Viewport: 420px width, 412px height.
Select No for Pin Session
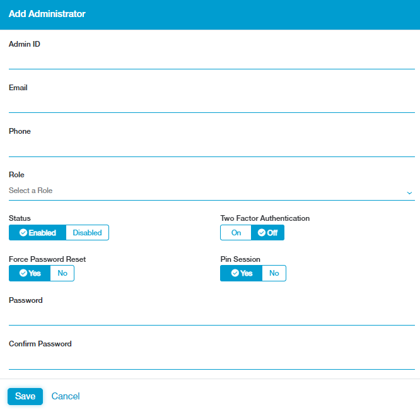tap(274, 273)
